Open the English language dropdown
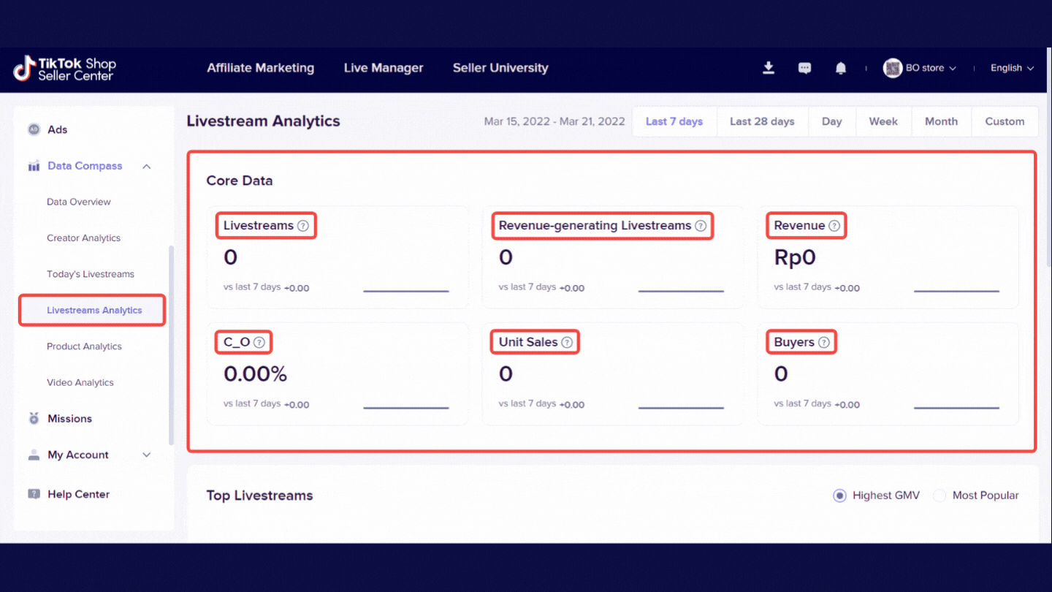The width and height of the screenshot is (1052, 592). click(1012, 68)
